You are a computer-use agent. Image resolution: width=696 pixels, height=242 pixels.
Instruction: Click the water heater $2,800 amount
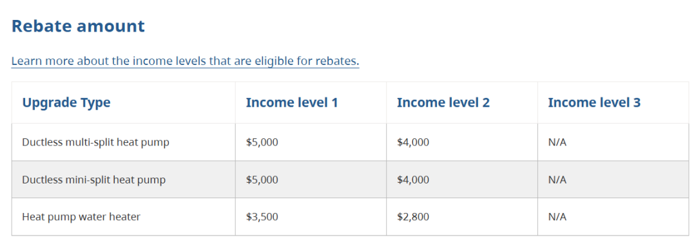(413, 217)
